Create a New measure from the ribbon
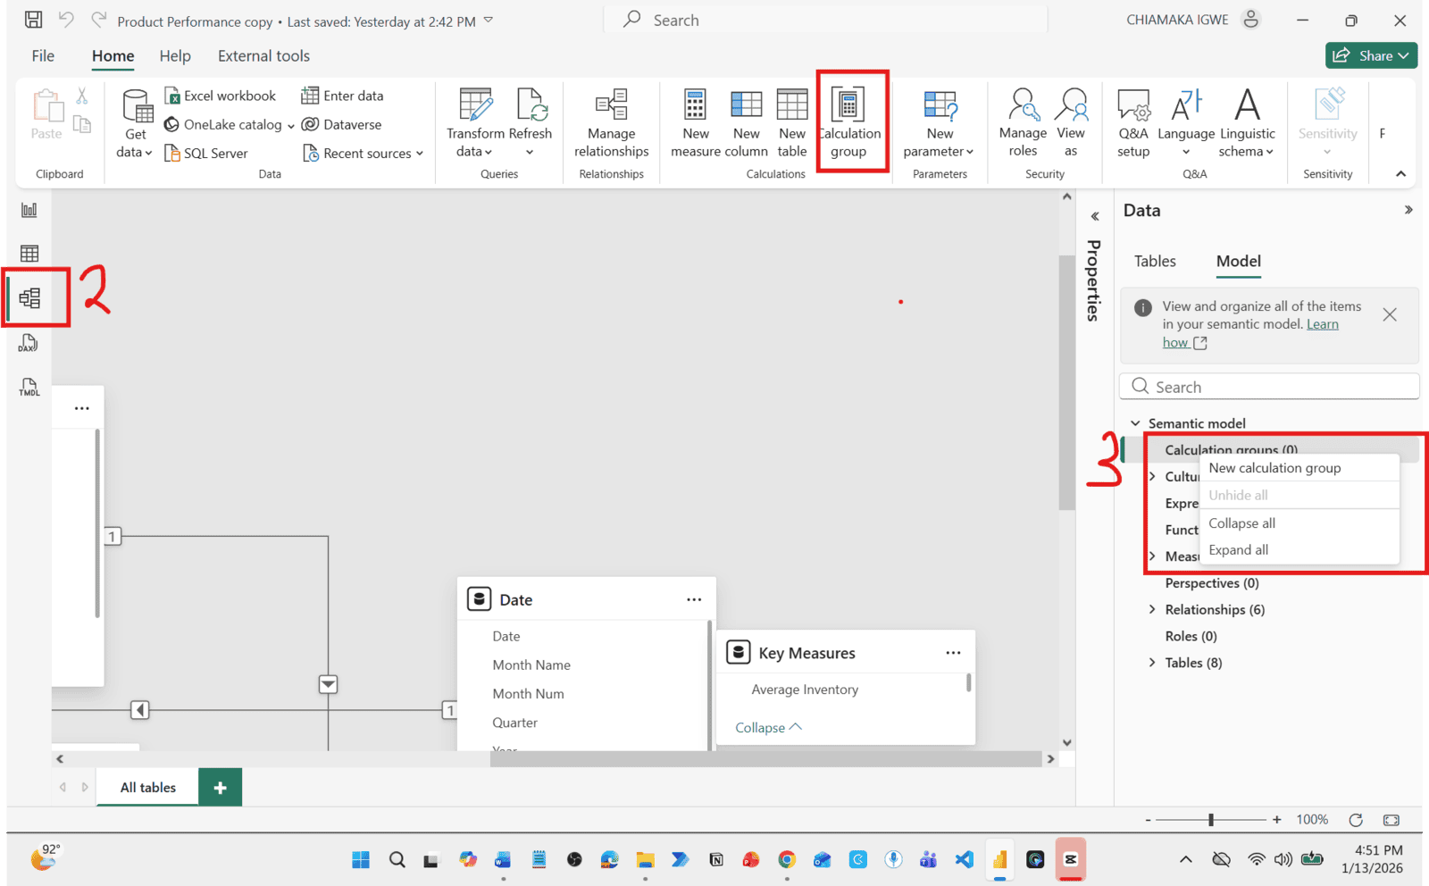 695,121
